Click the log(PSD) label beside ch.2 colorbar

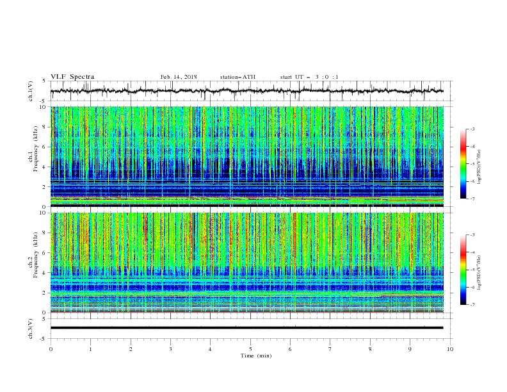click(479, 273)
